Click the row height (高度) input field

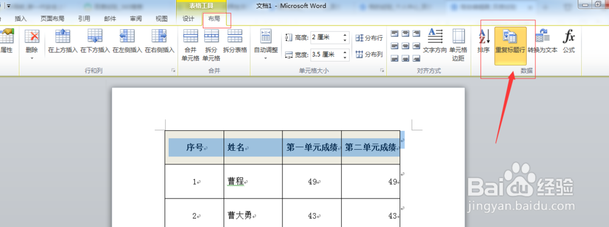pyautogui.click(x=325, y=38)
